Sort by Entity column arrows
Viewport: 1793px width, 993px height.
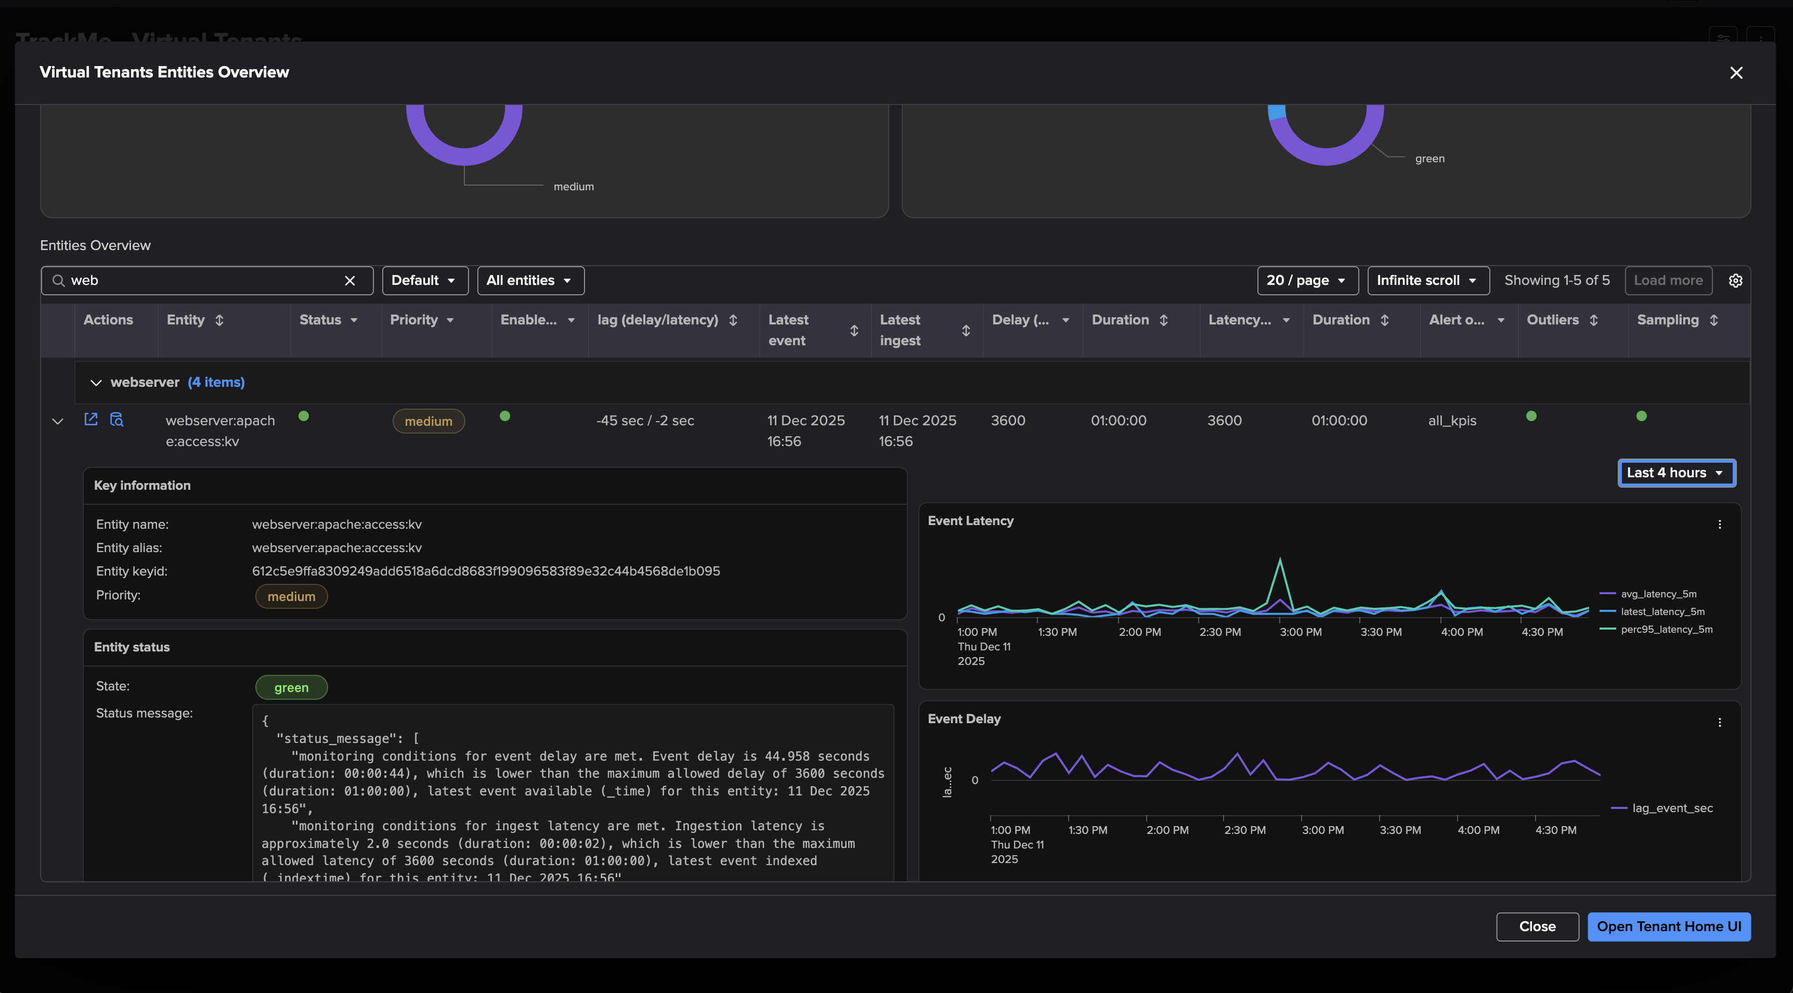tap(219, 320)
